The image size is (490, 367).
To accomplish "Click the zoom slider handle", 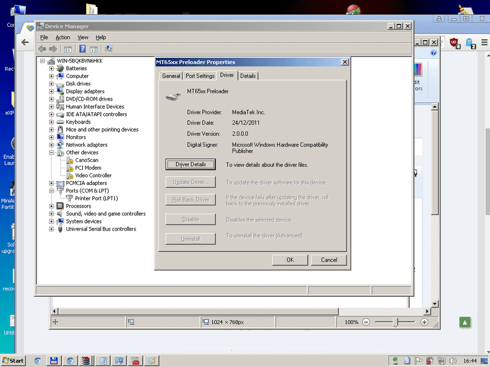I will pos(395,322).
